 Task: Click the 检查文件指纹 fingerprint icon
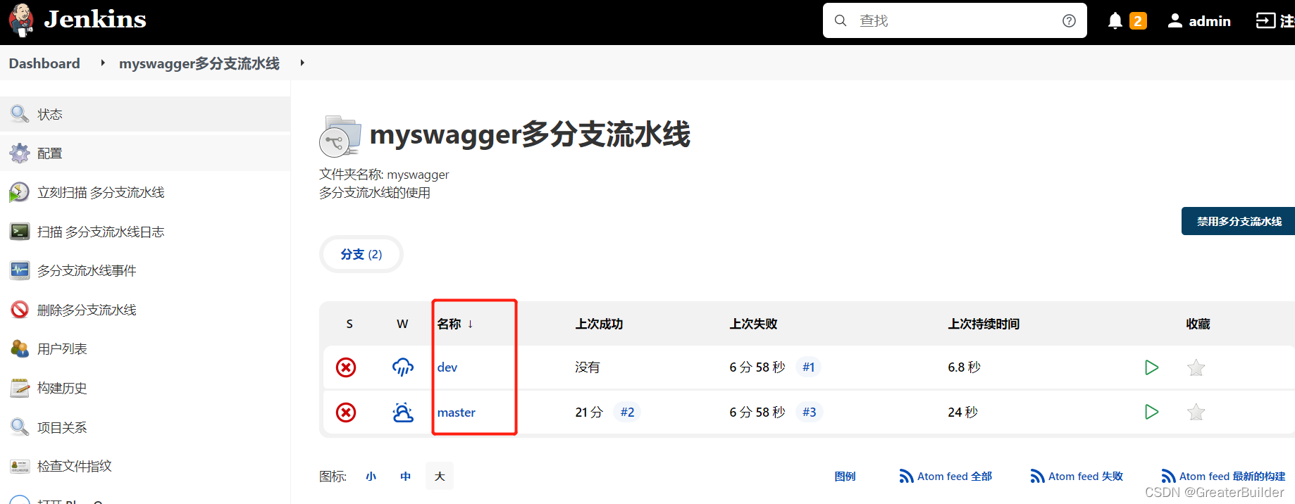pos(20,466)
